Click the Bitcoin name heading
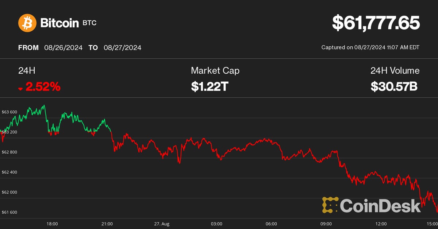 (x=59, y=23)
